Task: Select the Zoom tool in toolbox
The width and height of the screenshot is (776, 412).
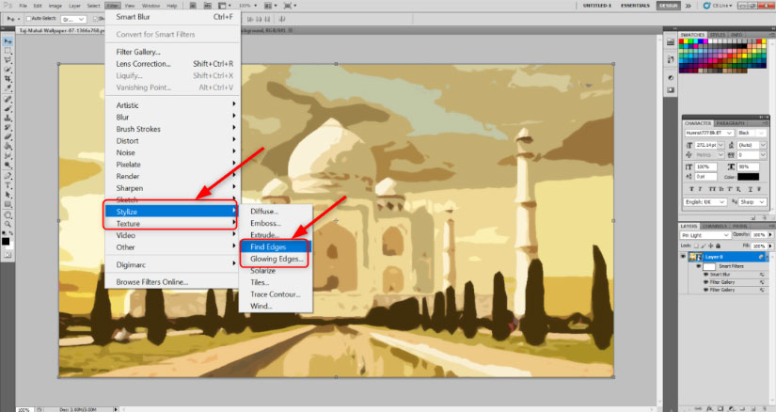Action: pos(8,224)
